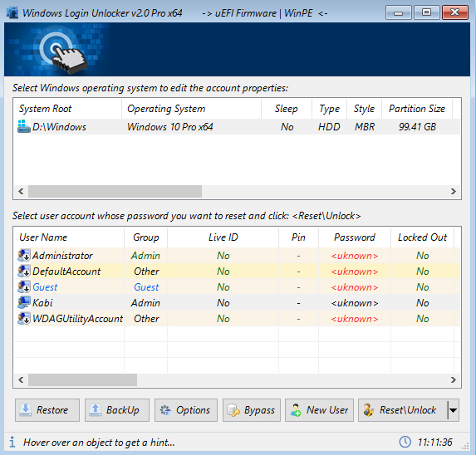Click the Partition Size column header
This screenshot has height=455, width=476.
tap(417, 109)
